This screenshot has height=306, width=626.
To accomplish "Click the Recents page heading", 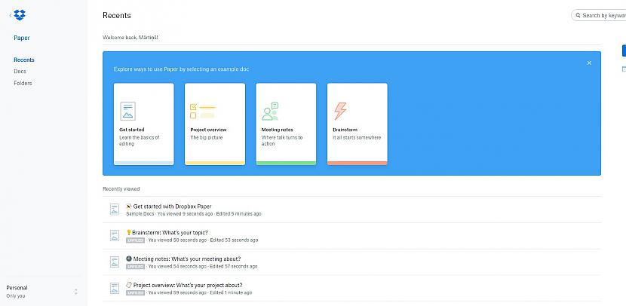I will pyautogui.click(x=117, y=16).
